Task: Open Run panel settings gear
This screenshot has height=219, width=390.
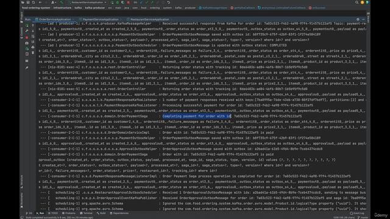Action: tap(358, 19)
